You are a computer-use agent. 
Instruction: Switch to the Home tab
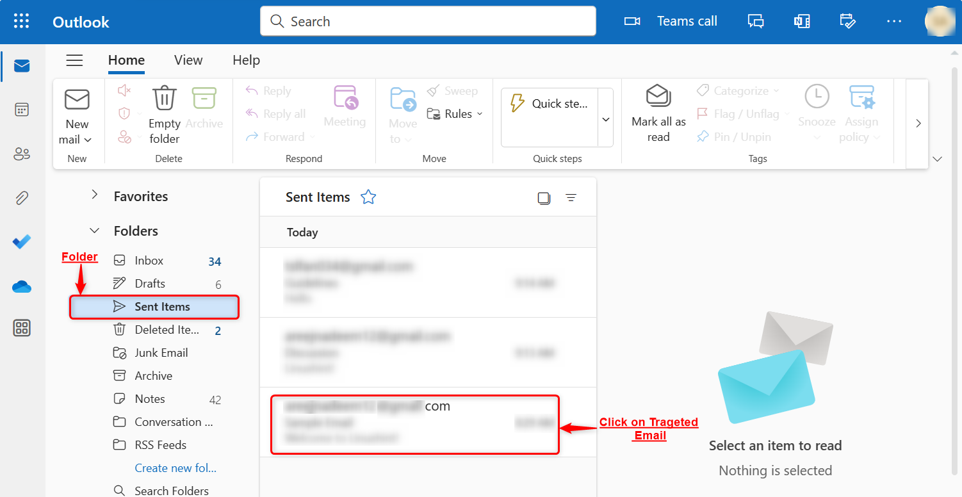pyautogui.click(x=126, y=60)
